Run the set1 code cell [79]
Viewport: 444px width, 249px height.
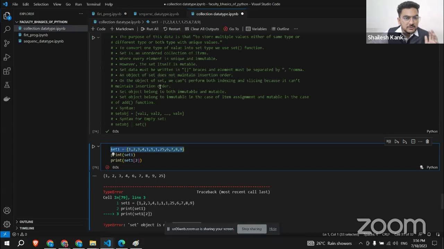point(93,146)
